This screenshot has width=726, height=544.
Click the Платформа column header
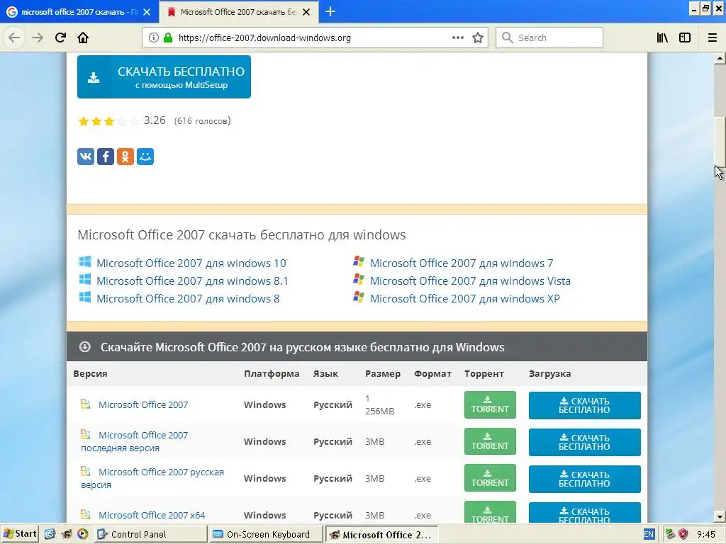[x=272, y=374]
